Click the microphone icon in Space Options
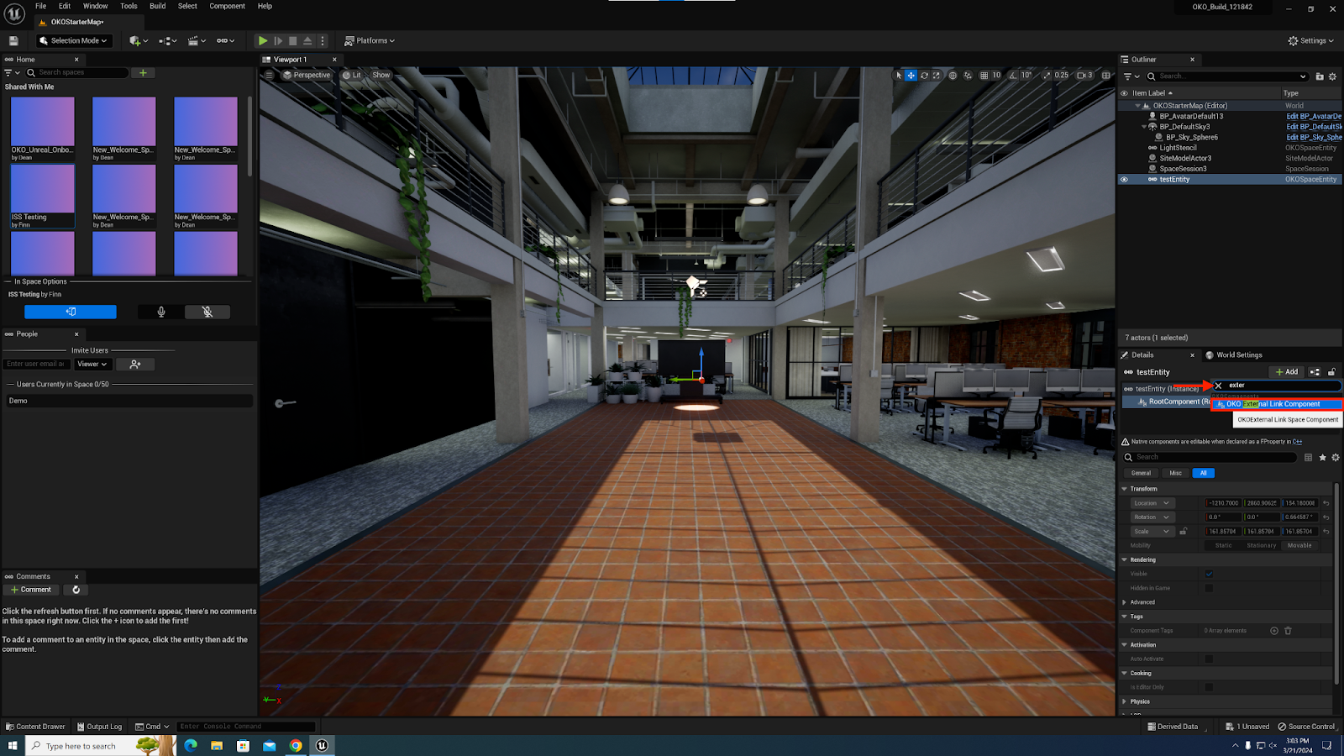This screenshot has height=756, width=1344. point(161,312)
